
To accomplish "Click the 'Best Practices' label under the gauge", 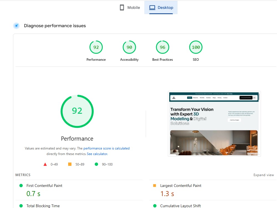I will tap(163, 60).
